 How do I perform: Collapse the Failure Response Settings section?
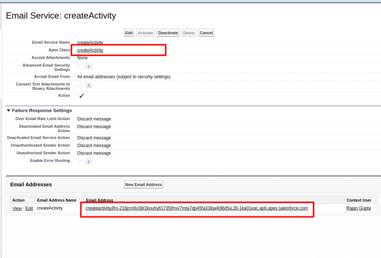pyautogui.click(x=8, y=110)
